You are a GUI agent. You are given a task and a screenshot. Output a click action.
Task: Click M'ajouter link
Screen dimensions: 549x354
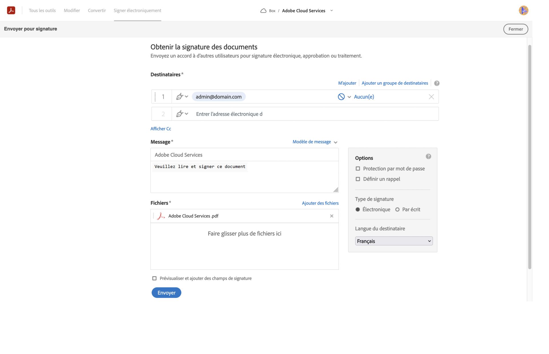pyautogui.click(x=347, y=83)
